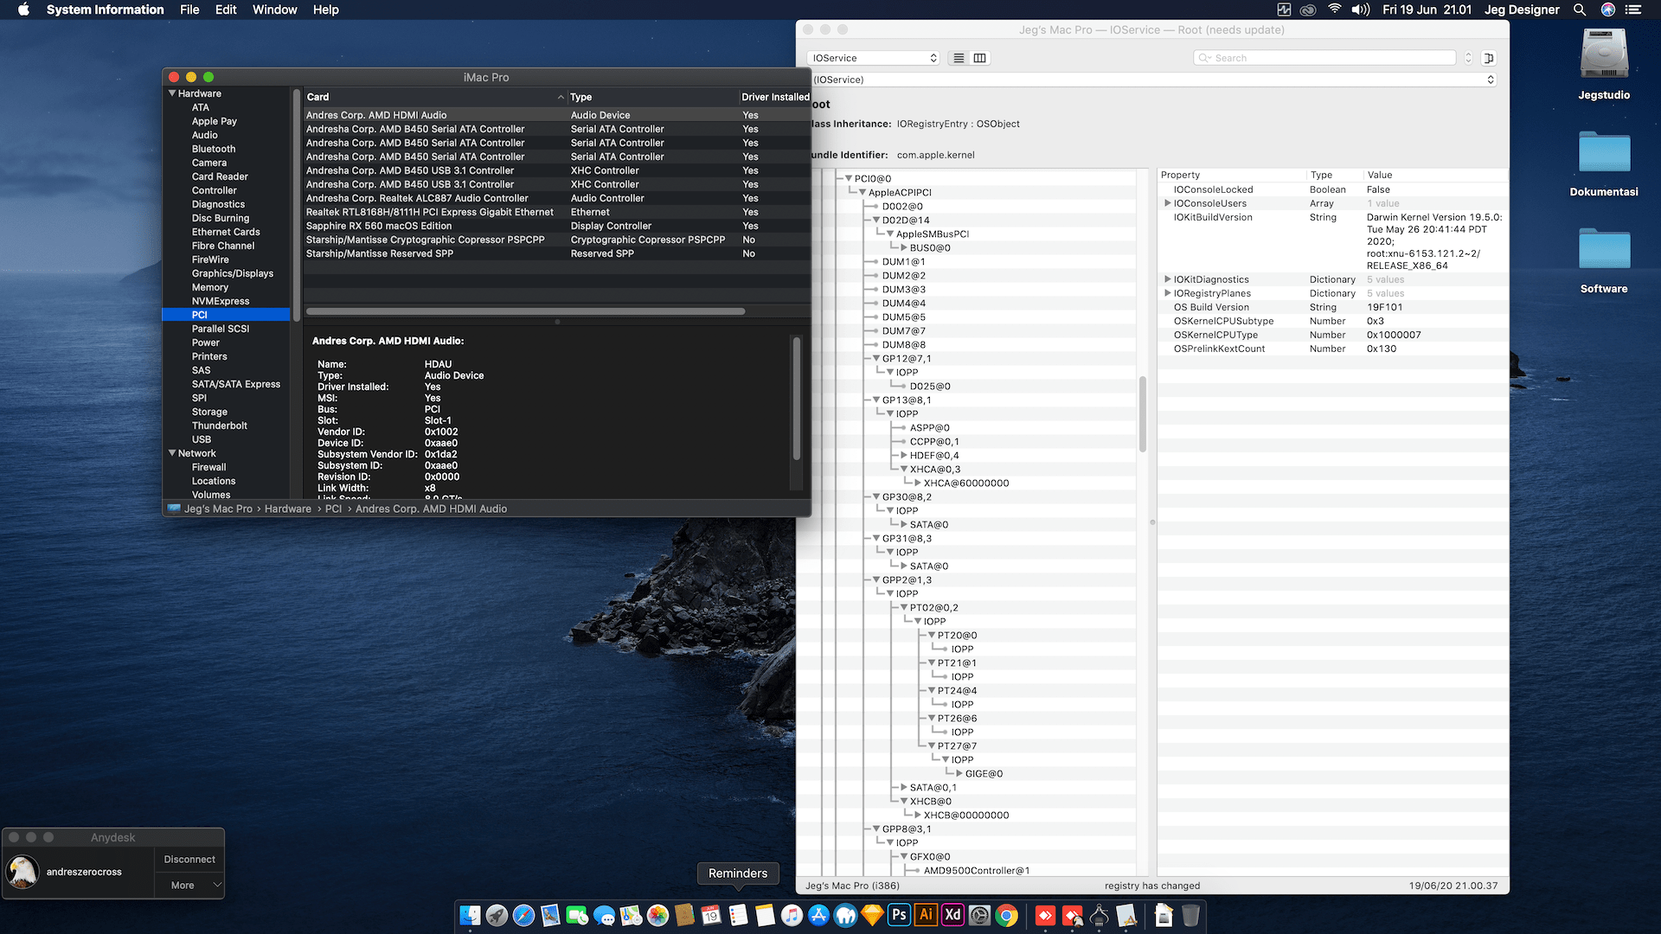
Task: Open the IOService plane dropdown
Action: 874,58
